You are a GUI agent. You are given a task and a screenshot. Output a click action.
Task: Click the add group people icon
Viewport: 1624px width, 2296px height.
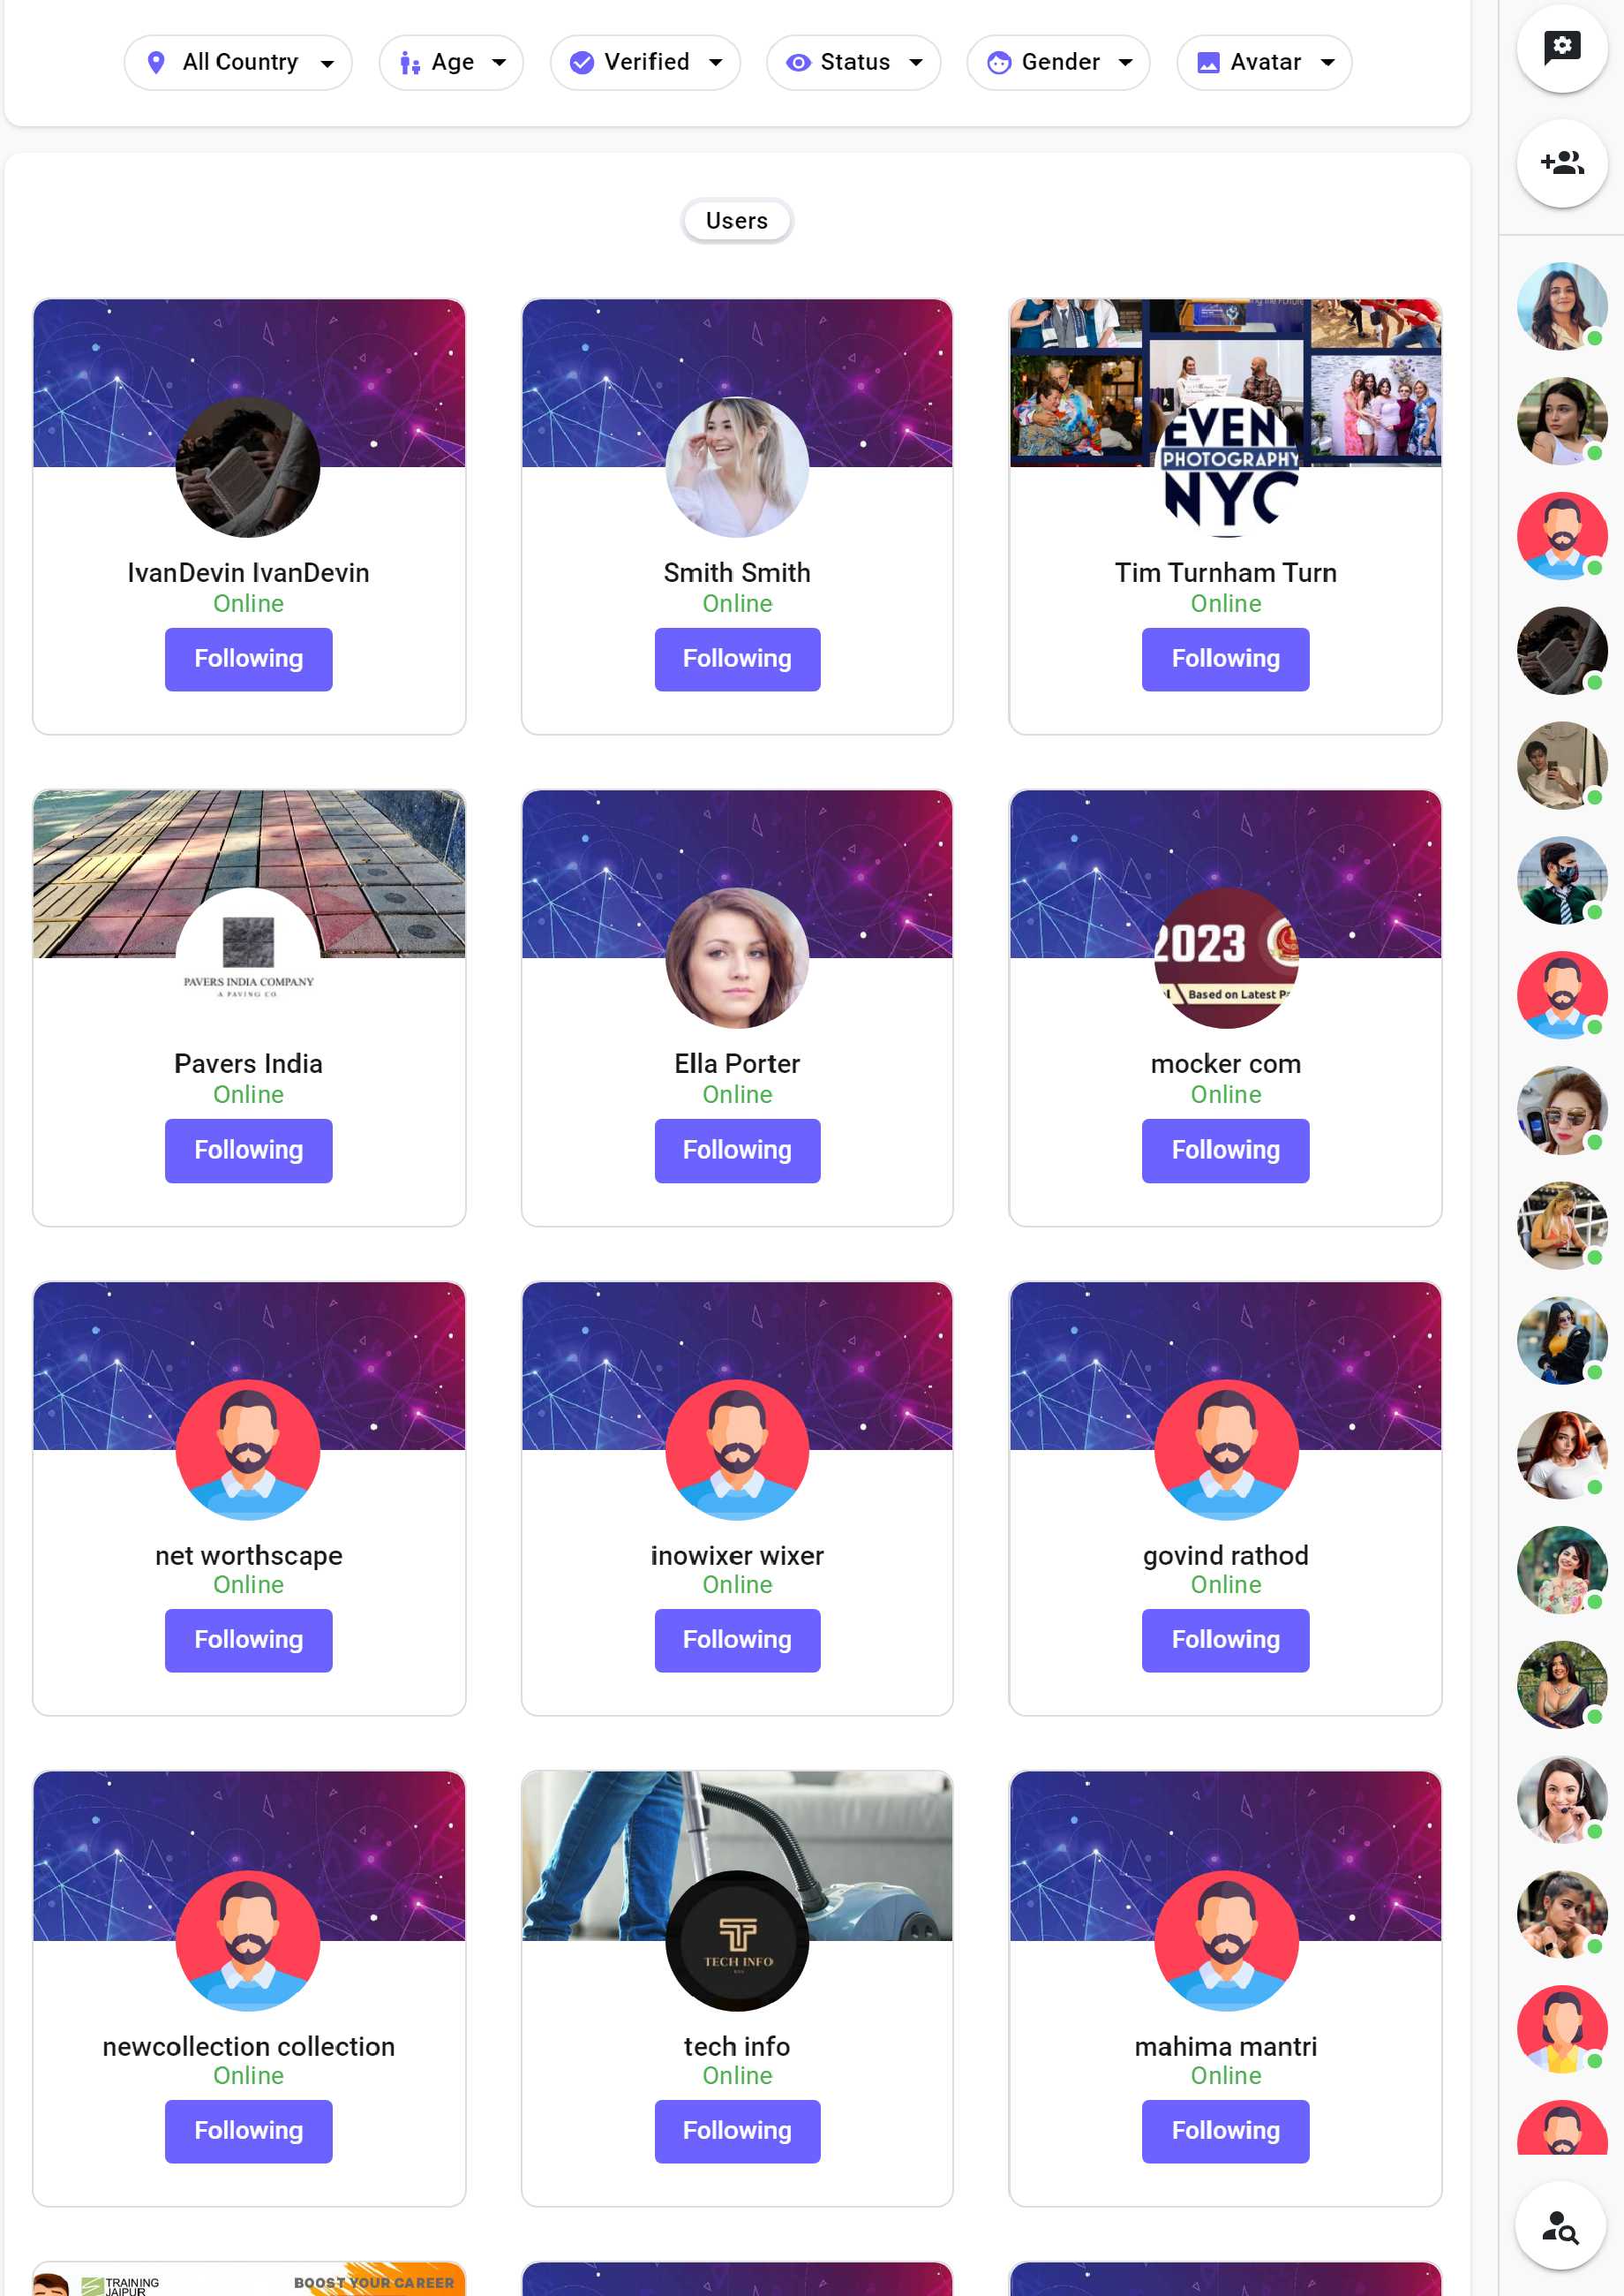[x=1561, y=162]
